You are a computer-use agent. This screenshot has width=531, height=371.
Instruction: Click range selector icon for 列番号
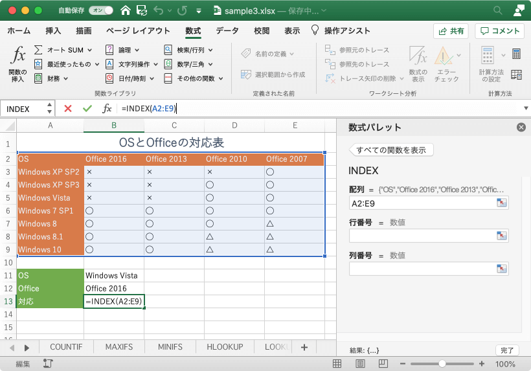(x=502, y=269)
